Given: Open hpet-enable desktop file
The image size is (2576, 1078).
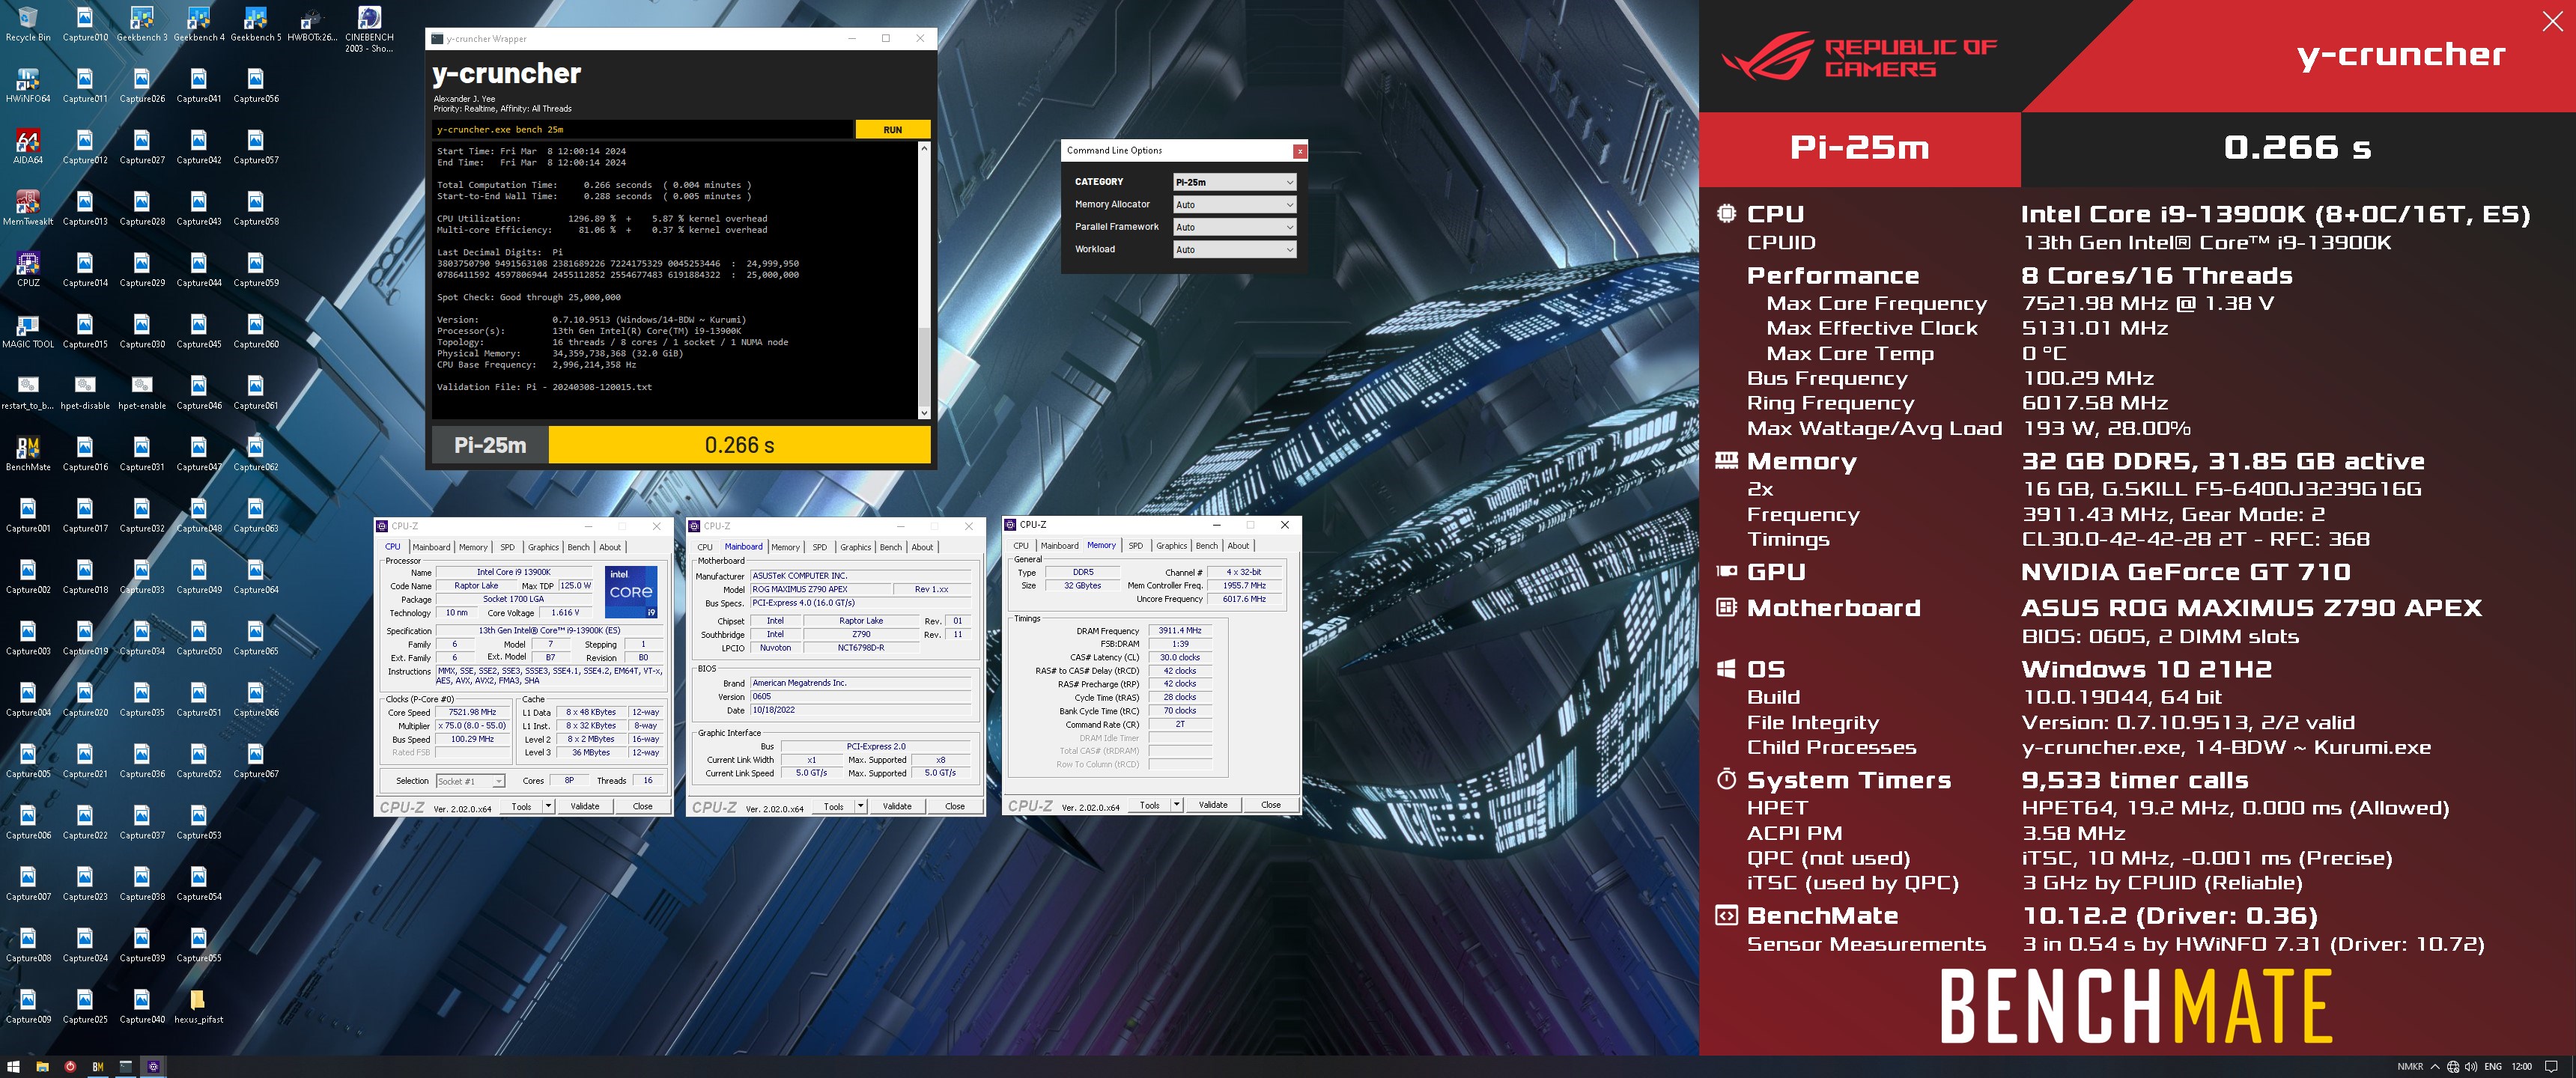Looking at the screenshot, I should point(142,392).
